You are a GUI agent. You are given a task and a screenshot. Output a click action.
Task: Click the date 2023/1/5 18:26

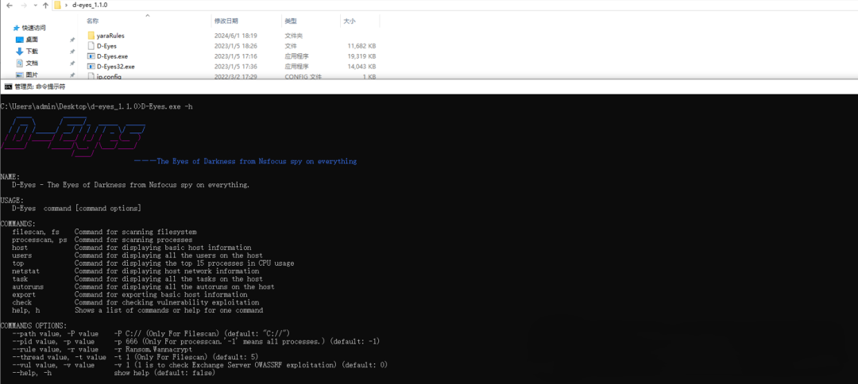tap(236, 46)
